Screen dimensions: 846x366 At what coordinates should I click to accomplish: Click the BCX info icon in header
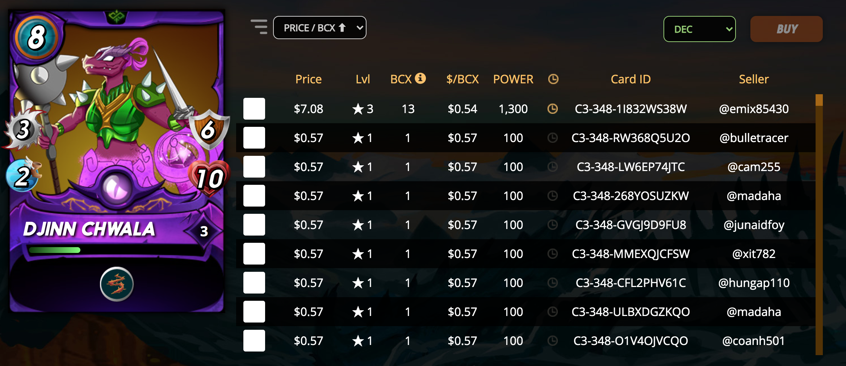(x=420, y=78)
